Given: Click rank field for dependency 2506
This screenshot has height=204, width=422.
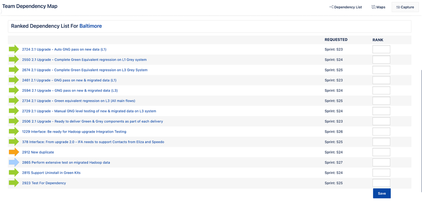Looking at the screenshot, I should [x=381, y=121].
